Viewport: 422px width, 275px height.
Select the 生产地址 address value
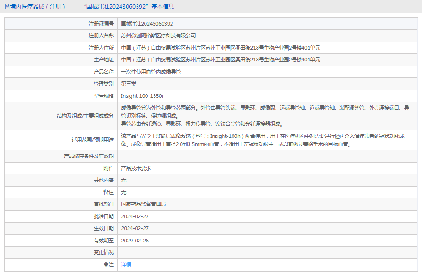pos(221,60)
